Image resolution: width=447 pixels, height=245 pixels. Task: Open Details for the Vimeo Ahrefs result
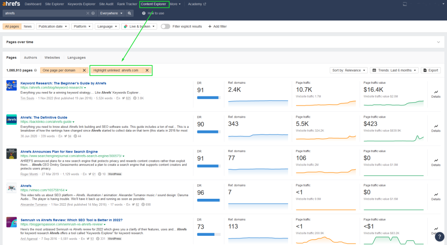[x=436, y=196]
